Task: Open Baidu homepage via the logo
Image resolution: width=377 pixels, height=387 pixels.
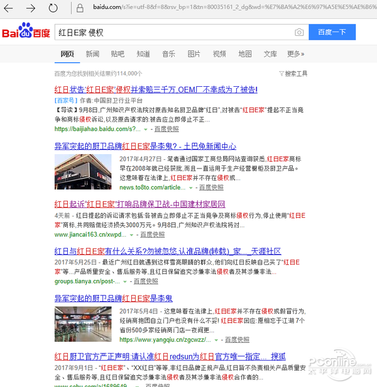Action: 26,31
